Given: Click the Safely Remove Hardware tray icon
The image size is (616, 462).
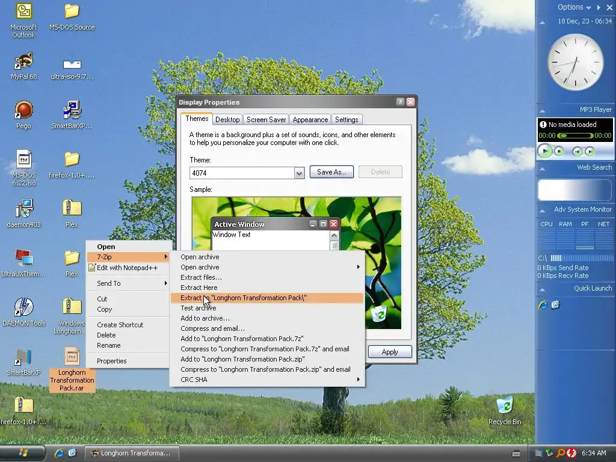Looking at the screenshot, I should point(550,453).
